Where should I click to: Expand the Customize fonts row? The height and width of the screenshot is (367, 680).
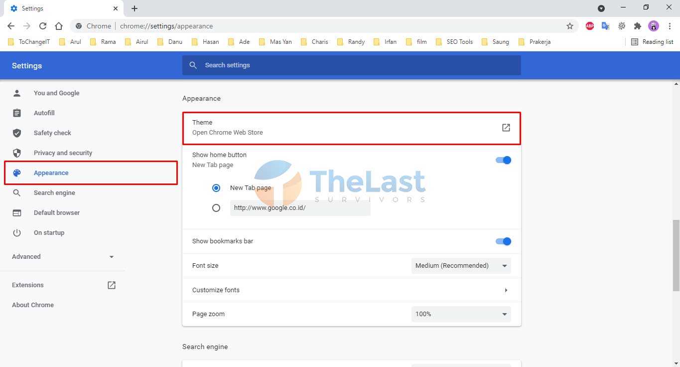coord(352,290)
